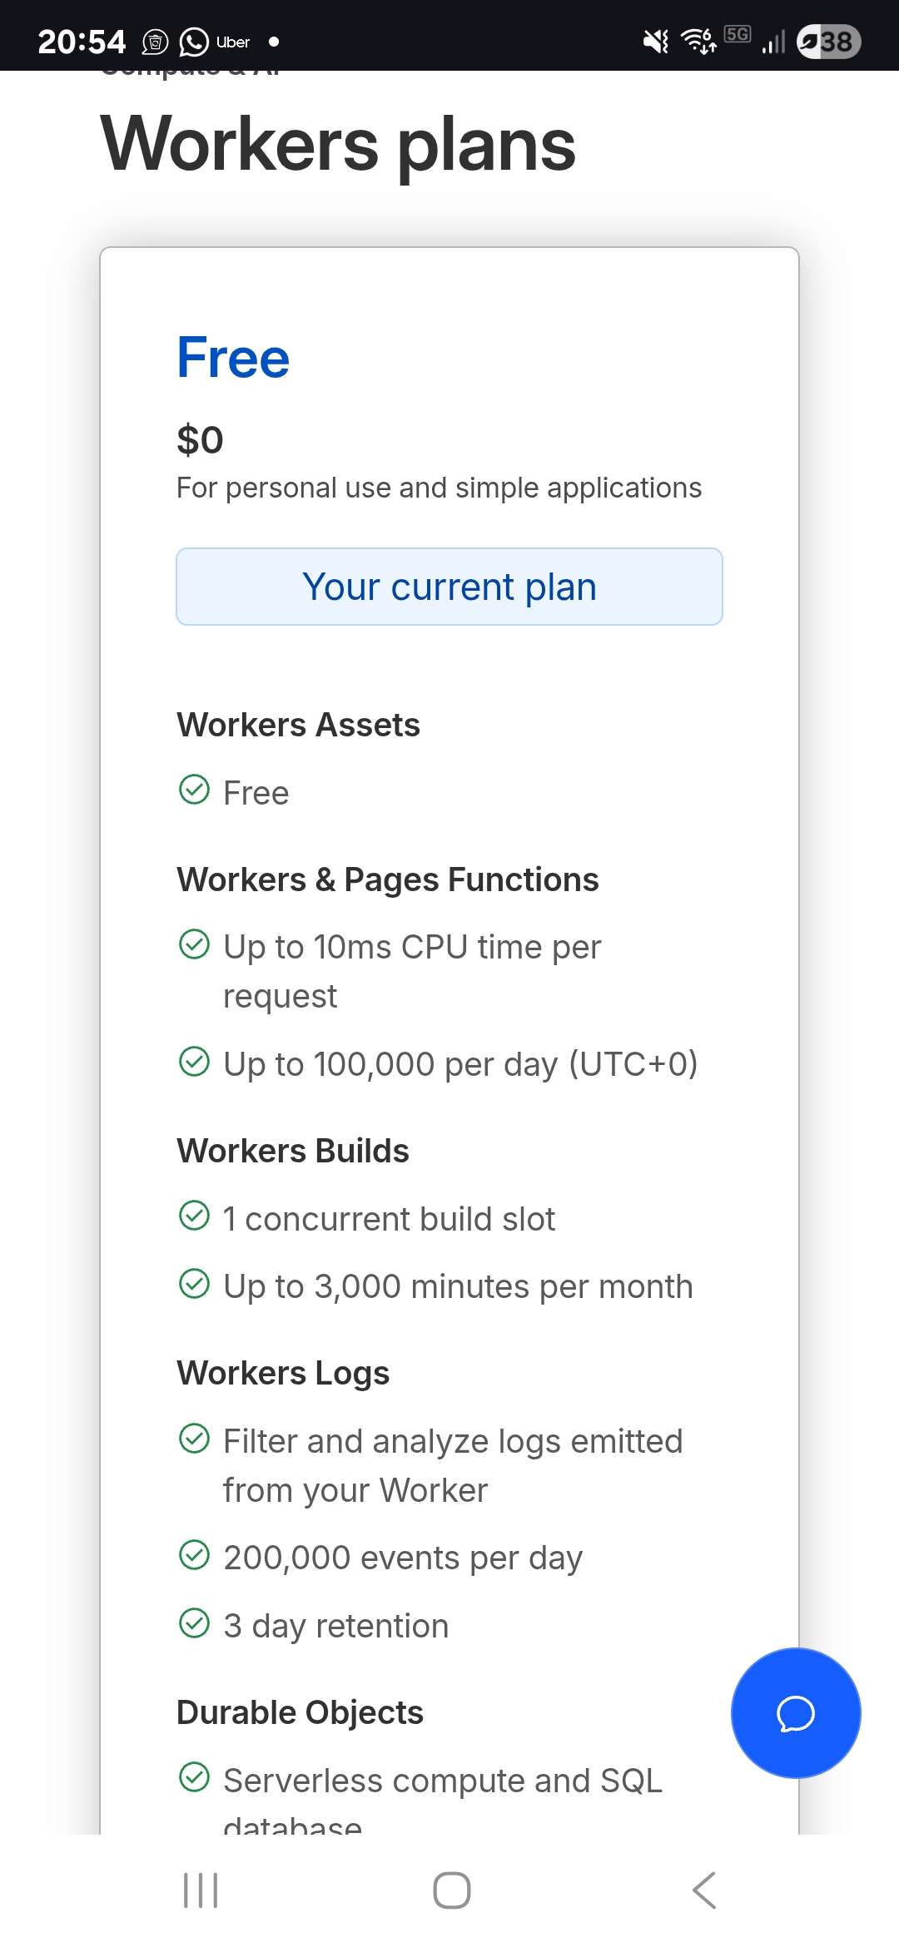The image size is (899, 1947).
Task: Click checkmark next to 200,000 events per day
Action: (195, 1556)
